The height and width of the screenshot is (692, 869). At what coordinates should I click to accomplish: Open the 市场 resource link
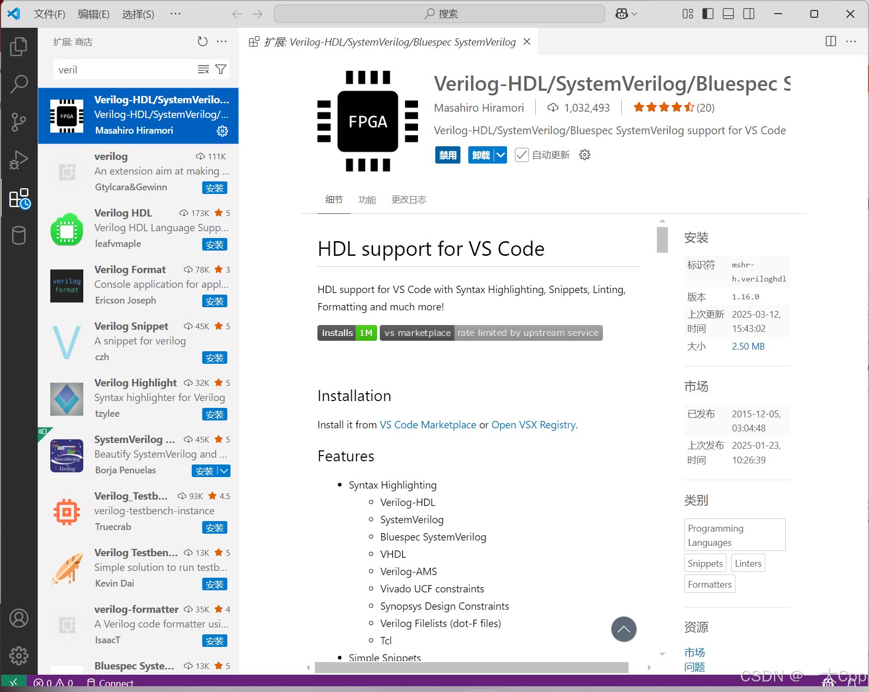(x=695, y=653)
